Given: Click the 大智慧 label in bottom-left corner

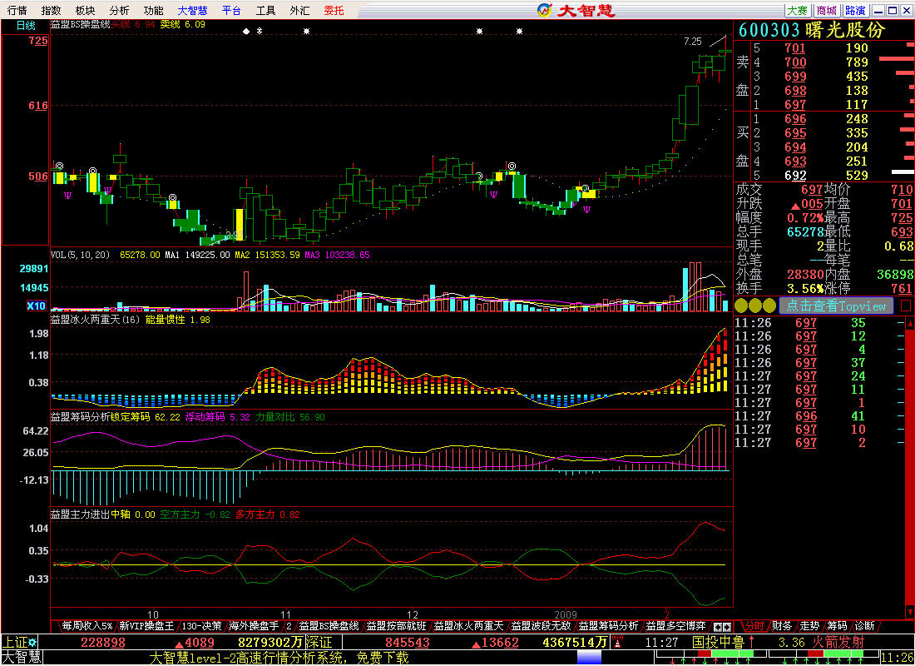Looking at the screenshot, I should [x=21, y=657].
